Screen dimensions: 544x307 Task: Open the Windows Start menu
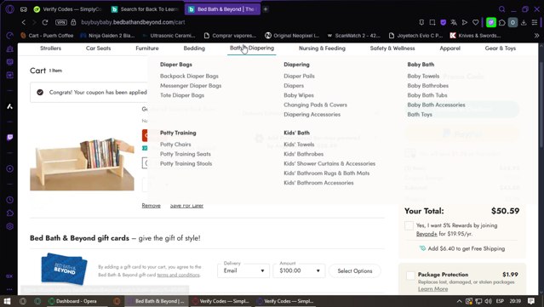tap(7, 301)
